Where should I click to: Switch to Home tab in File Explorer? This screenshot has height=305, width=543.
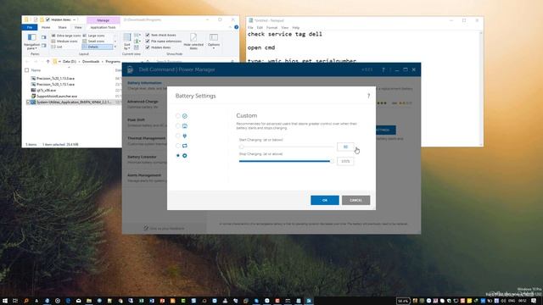point(46,27)
